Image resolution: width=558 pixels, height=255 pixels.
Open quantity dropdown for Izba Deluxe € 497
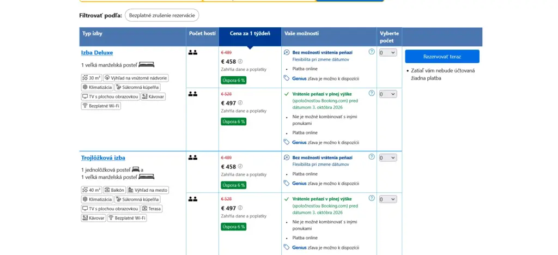pyautogui.click(x=388, y=94)
